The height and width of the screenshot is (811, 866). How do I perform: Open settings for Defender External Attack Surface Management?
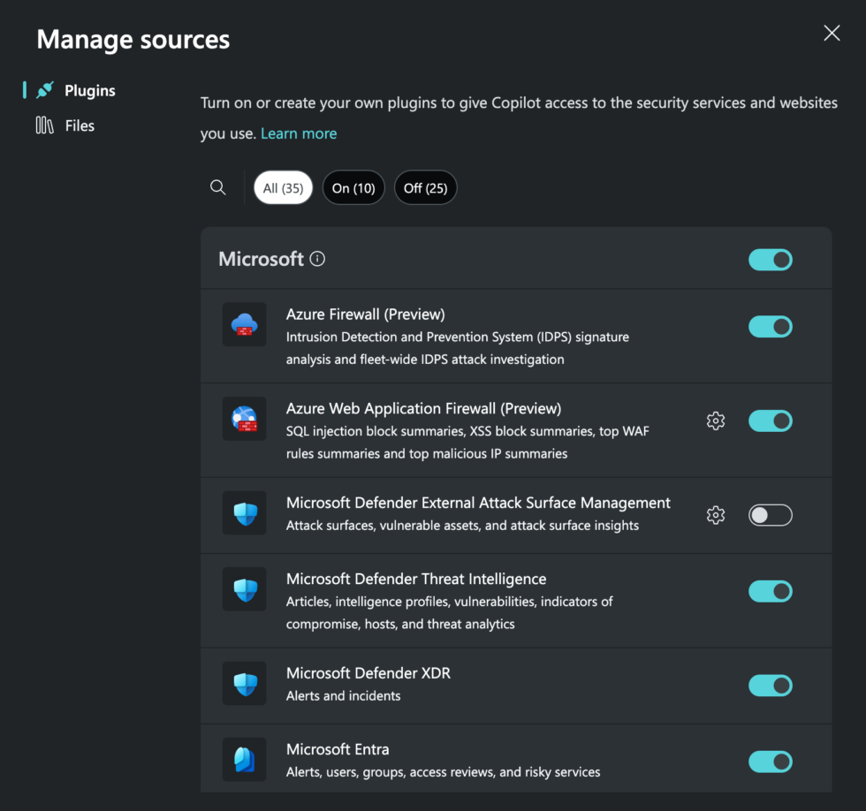click(x=716, y=515)
